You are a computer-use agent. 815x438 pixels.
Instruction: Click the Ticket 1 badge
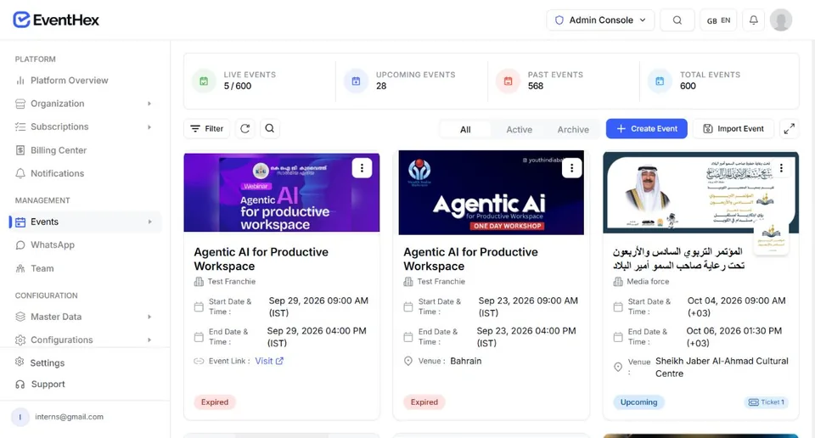point(767,402)
